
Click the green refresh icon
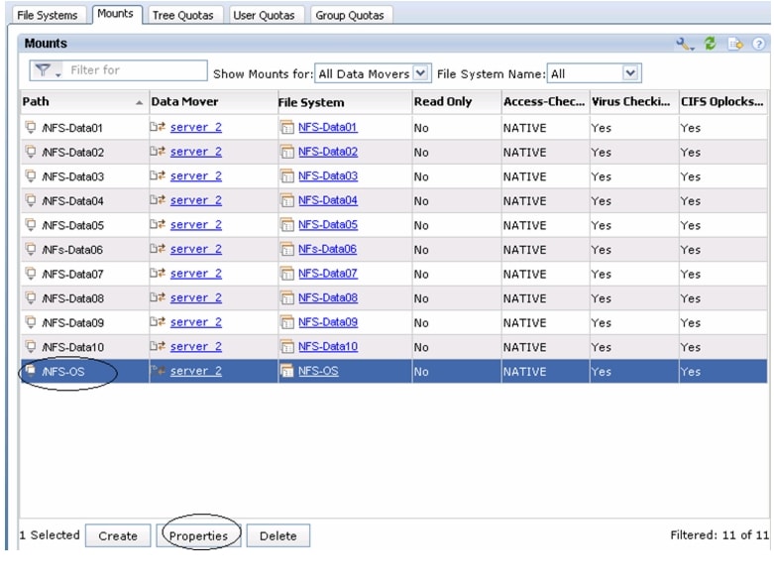[x=710, y=45]
